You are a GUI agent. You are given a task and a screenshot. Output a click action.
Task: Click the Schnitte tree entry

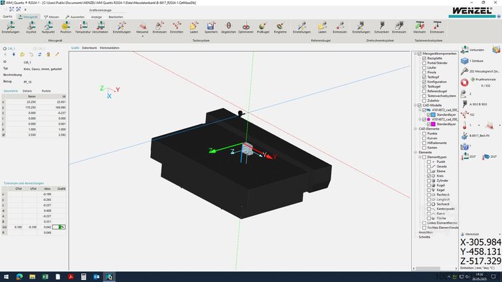point(424,237)
